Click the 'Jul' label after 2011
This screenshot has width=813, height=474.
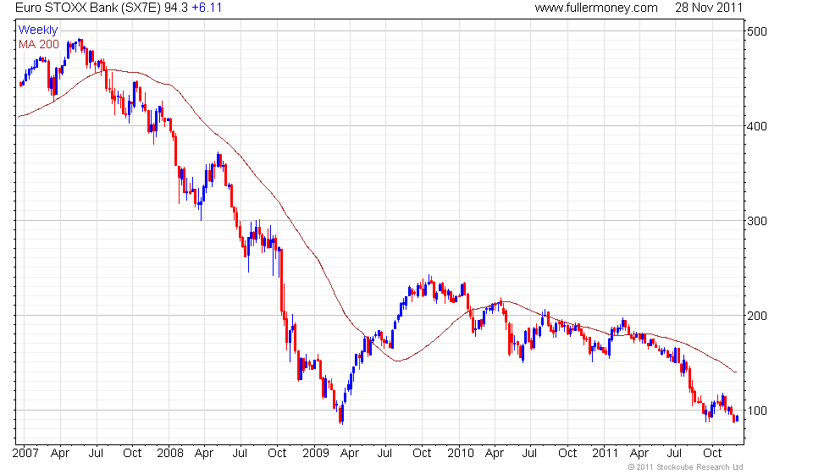pyautogui.click(x=674, y=454)
